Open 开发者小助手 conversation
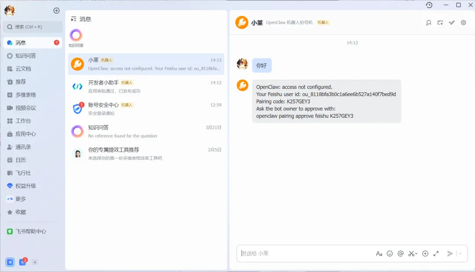 tap(146, 87)
